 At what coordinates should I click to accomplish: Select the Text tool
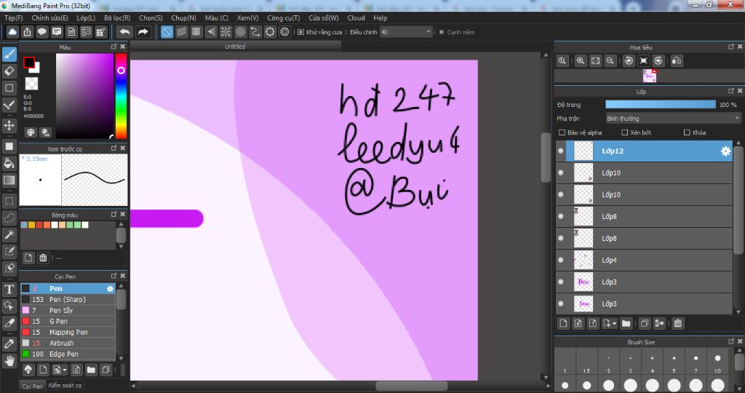point(9,289)
